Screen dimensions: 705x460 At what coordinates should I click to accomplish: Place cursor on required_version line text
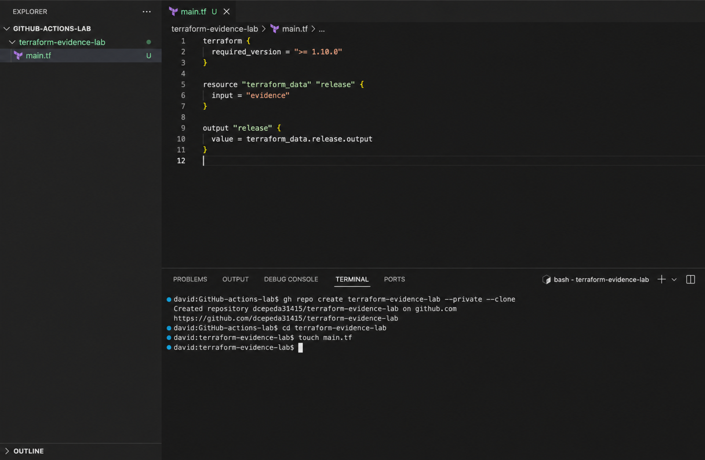click(x=277, y=52)
